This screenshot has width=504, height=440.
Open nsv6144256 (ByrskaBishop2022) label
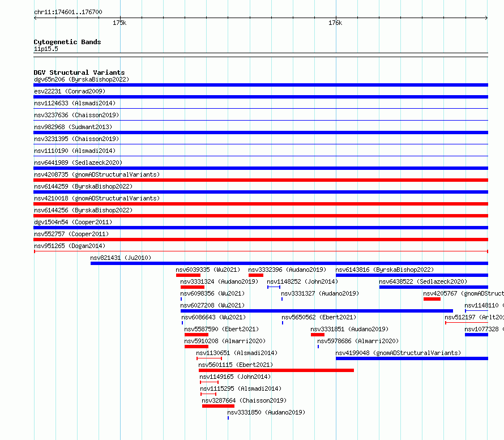(x=83, y=210)
